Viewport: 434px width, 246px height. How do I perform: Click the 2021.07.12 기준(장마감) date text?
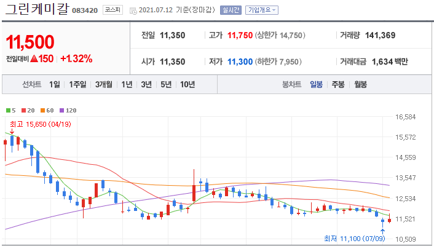click(176, 10)
